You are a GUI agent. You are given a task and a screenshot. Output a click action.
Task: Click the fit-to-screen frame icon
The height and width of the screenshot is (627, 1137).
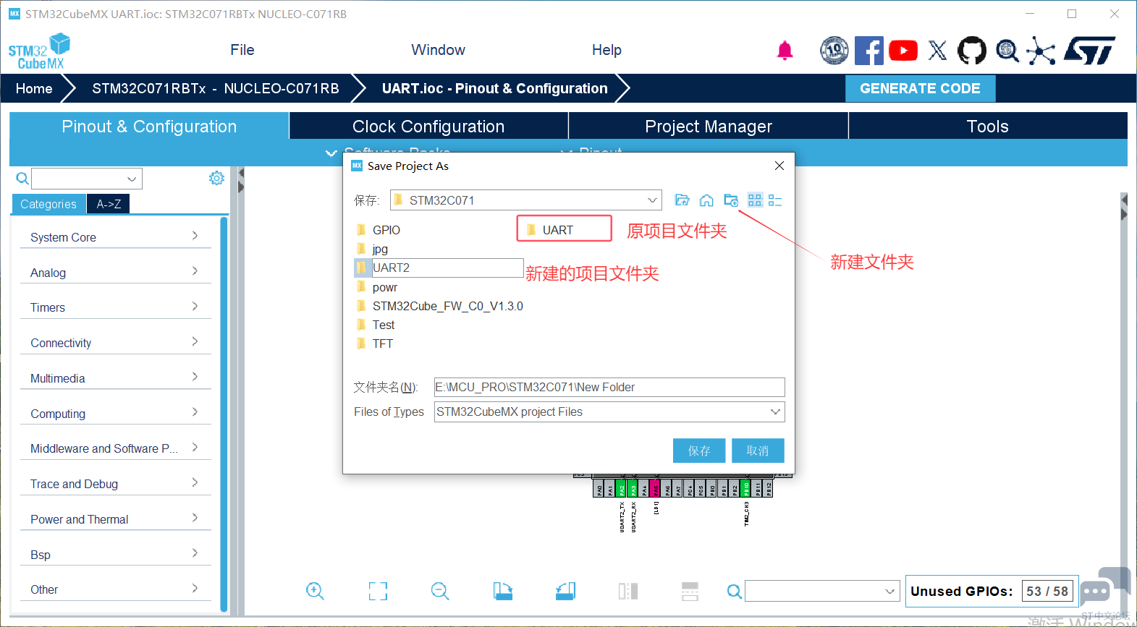pos(378,591)
